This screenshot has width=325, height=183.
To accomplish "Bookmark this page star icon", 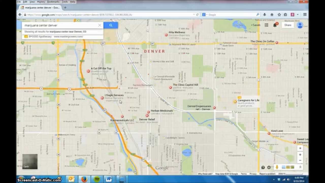I will click(279, 15).
